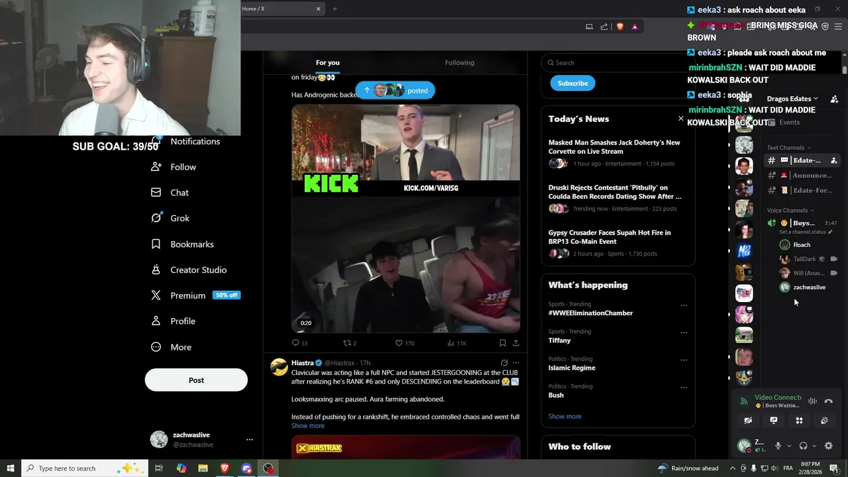Open Grok in X sidebar
Image resolution: width=848 pixels, height=477 pixels.
(170, 218)
